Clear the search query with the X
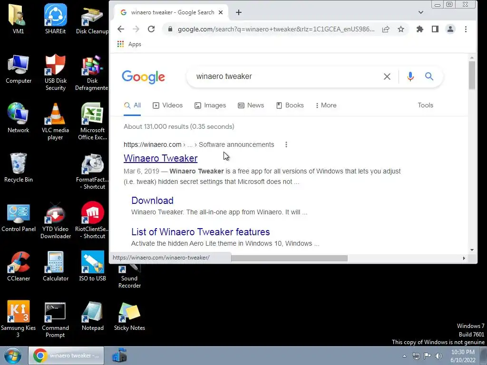This screenshot has height=365, width=487. [x=387, y=77]
